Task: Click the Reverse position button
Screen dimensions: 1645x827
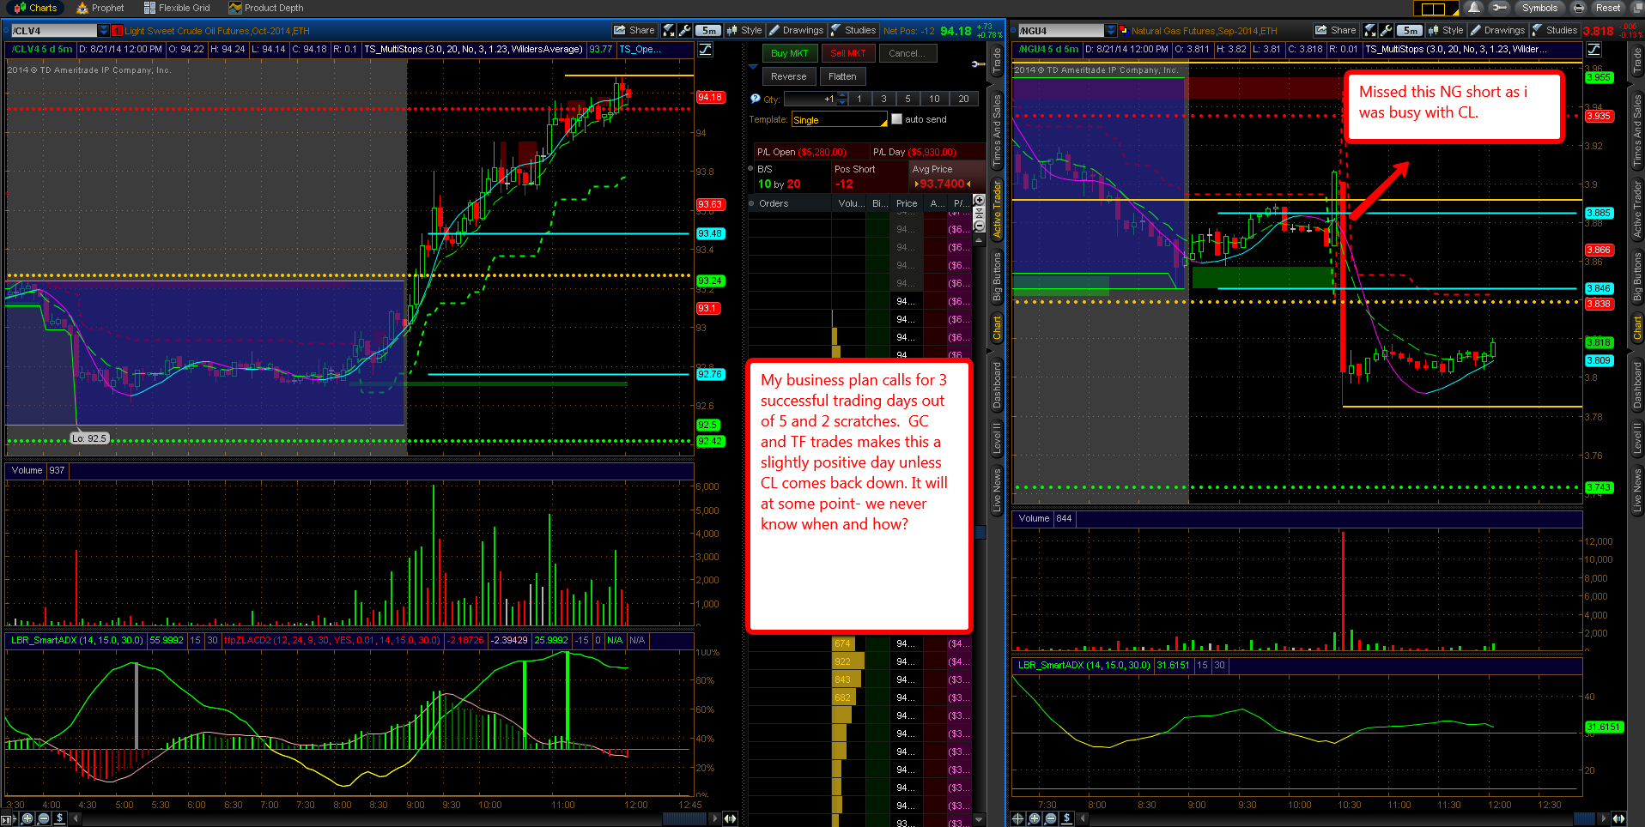Action: point(788,76)
